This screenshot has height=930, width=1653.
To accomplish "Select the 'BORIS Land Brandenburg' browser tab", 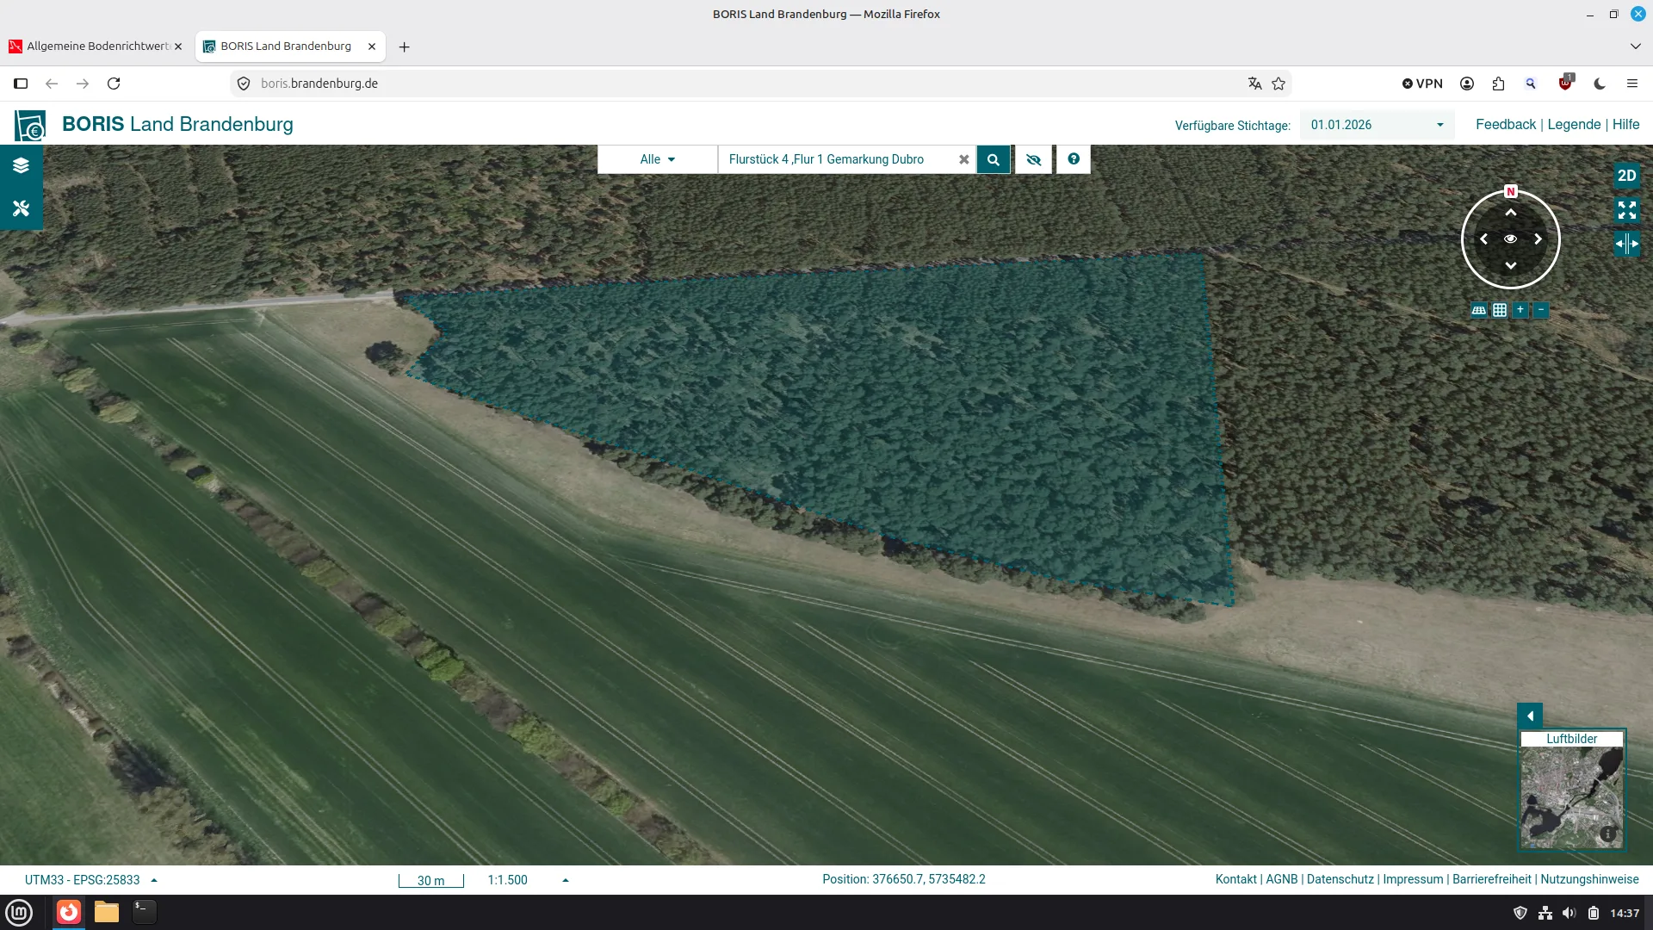I will [290, 46].
